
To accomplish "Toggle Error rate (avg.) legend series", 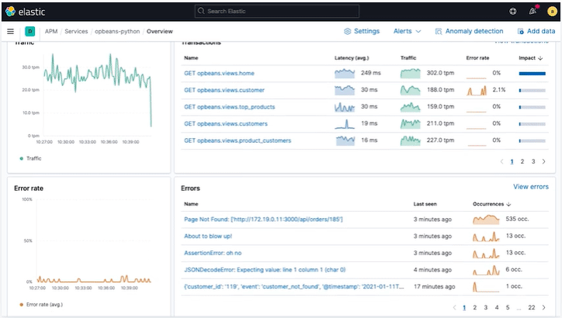I will pyautogui.click(x=41, y=304).
